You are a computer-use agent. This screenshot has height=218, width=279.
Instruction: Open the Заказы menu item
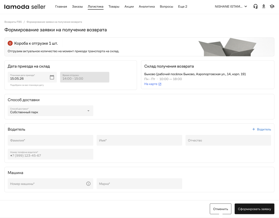pyautogui.click(x=77, y=7)
